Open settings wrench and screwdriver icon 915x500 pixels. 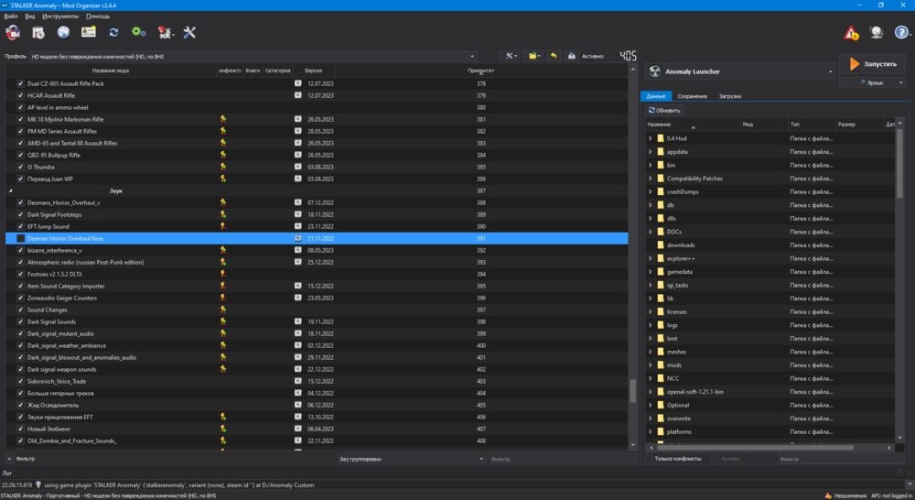point(189,33)
